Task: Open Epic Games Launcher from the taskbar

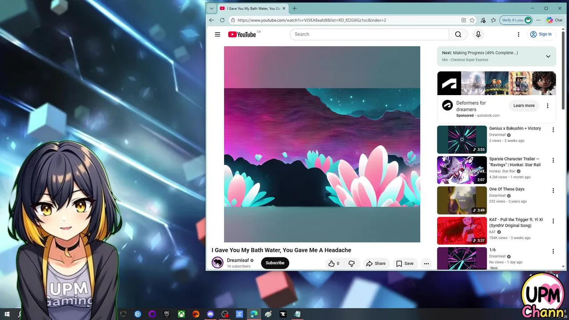Action: tap(167, 314)
